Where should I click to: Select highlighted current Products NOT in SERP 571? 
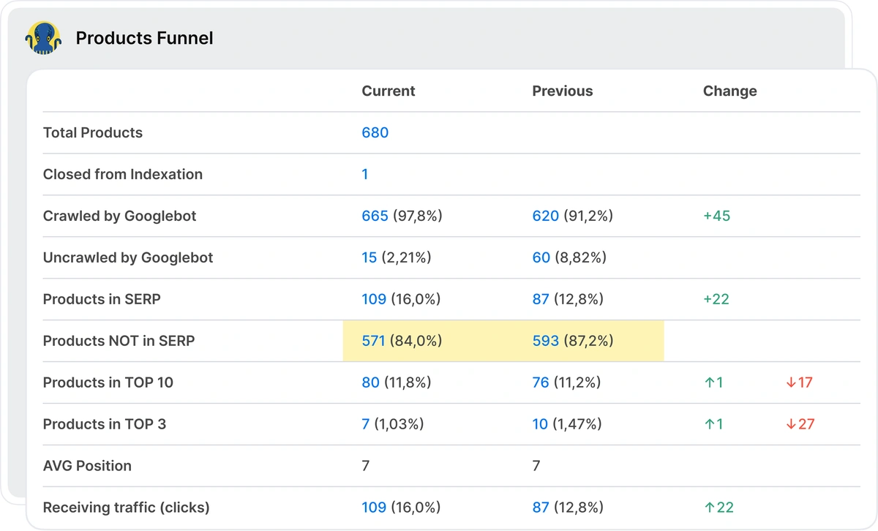pos(374,341)
